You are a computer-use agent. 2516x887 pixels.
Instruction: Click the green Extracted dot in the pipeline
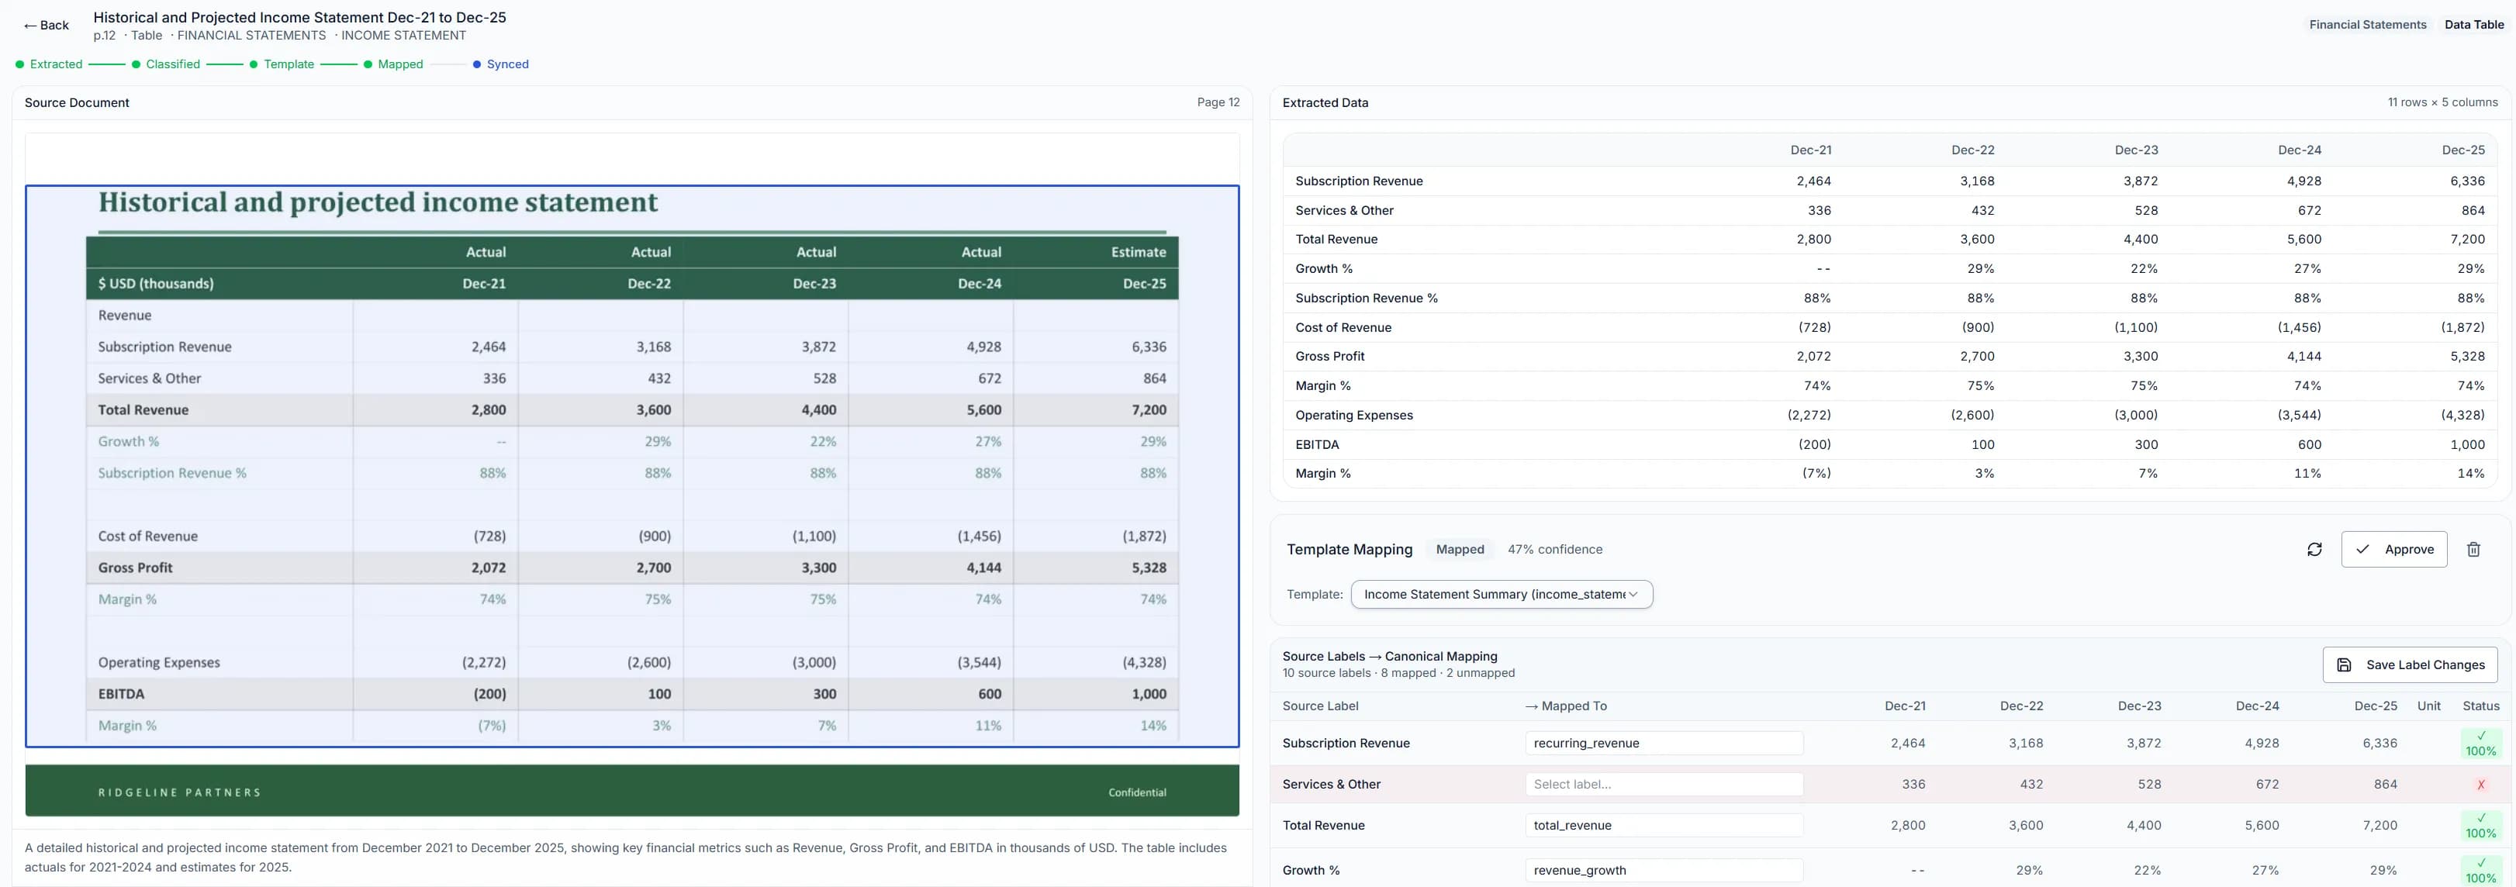[x=19, y=64]
